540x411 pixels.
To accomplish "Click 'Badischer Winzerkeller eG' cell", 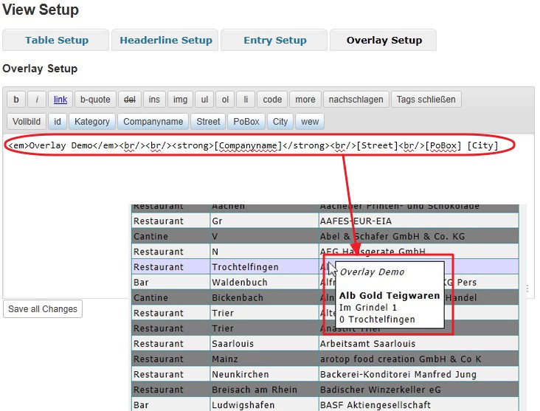I will coord(418,390).
